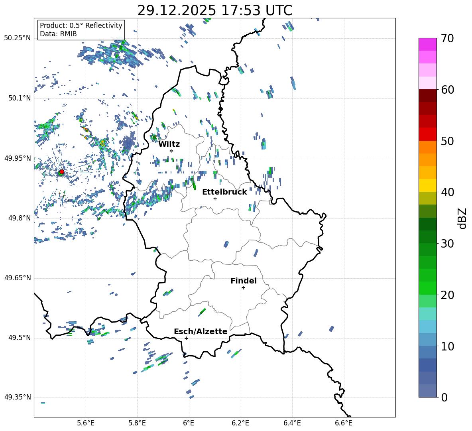
Task: Click the 50.25°N latitude tick label
Action: coord(18,38)
